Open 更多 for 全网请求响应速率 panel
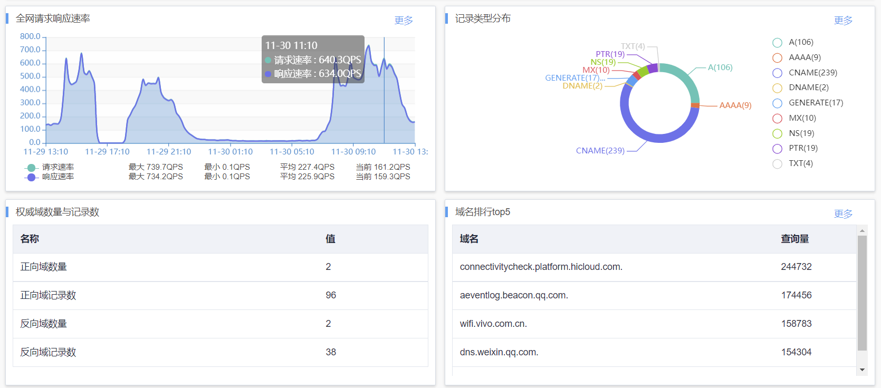The height and width of the screenshot is (388, 881). pyautogui.click(x=404, y=21)
